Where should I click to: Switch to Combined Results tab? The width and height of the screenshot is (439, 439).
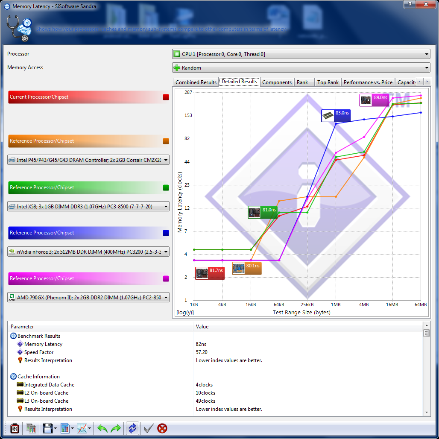click(196, 82)
